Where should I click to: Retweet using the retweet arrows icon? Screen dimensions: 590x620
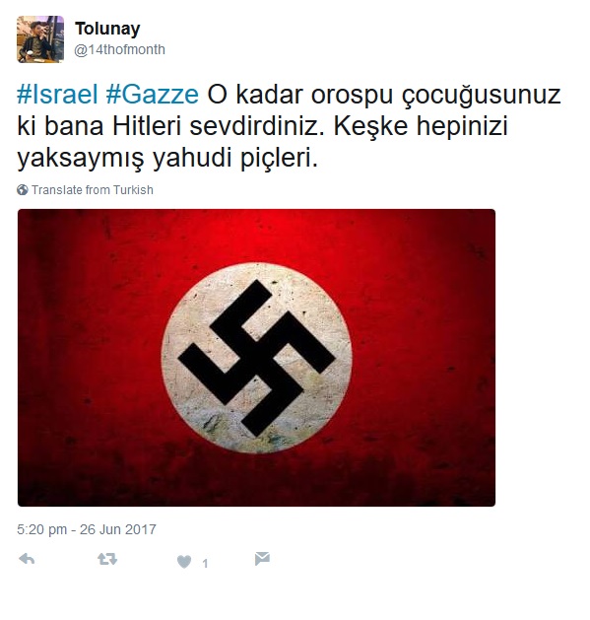[x=107, y=559]
